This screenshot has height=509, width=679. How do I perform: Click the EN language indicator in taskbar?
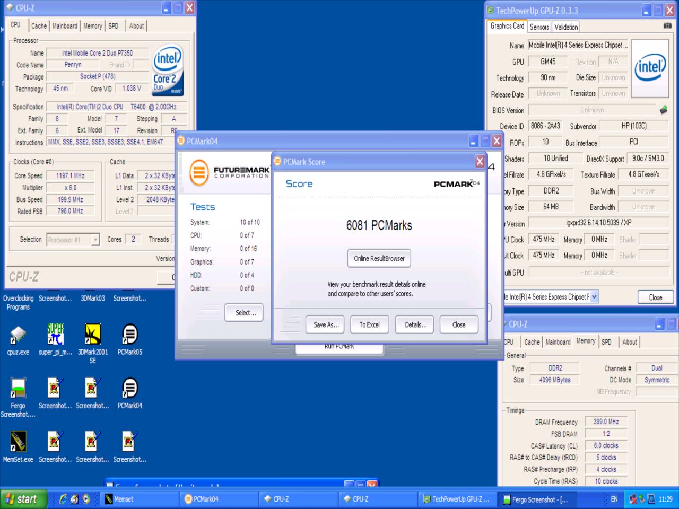click(614, 499)
